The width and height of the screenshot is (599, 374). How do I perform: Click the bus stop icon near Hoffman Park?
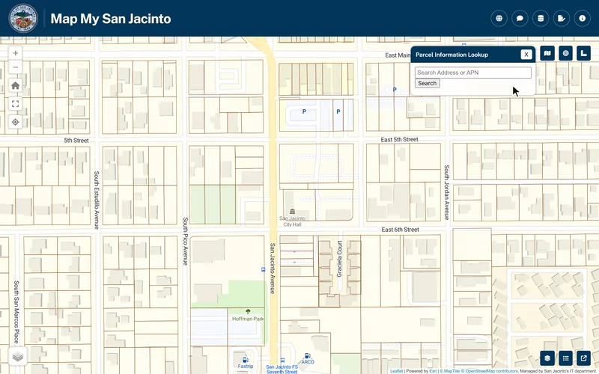[x=263, y=270]
